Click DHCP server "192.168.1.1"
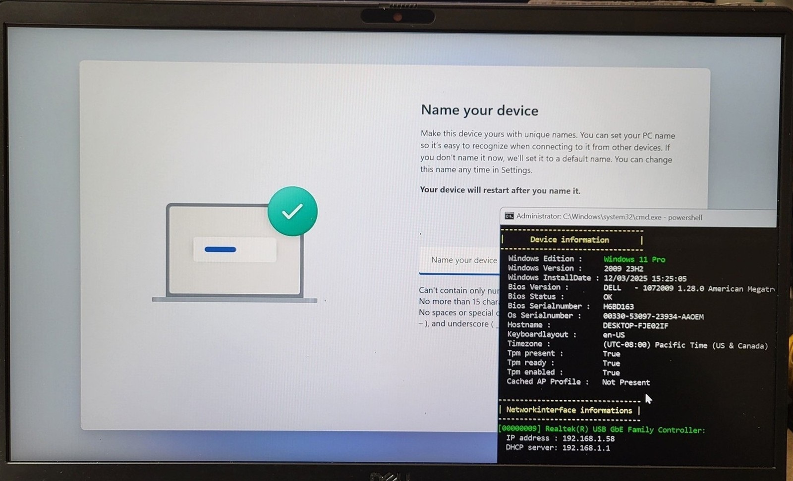 (x=586, y=448)
